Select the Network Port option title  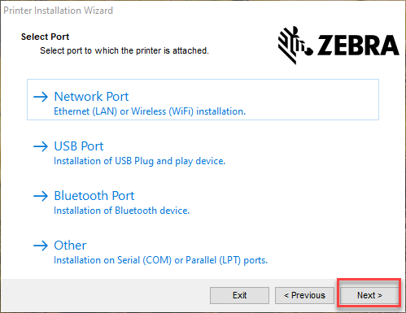[91, 97]
